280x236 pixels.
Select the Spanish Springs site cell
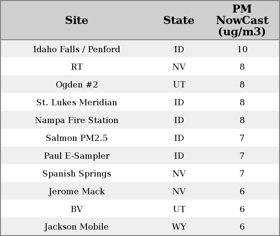pos(77,174)
